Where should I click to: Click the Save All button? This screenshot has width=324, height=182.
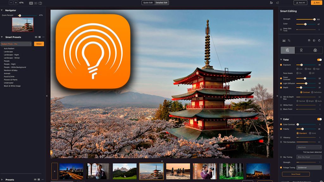tap(300, 3)
